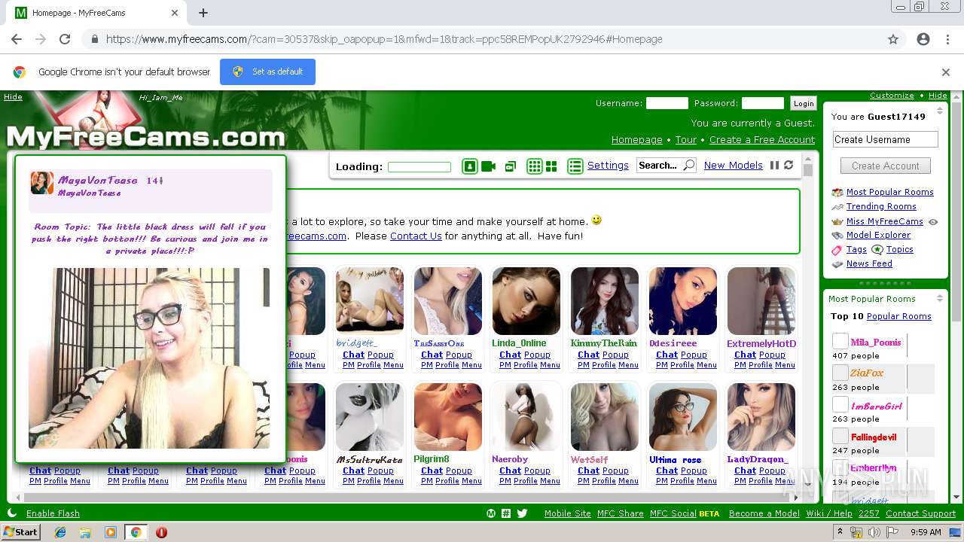Click the green video camera icon
This screenshot has width=964, height=542.
tap(488, 166)
